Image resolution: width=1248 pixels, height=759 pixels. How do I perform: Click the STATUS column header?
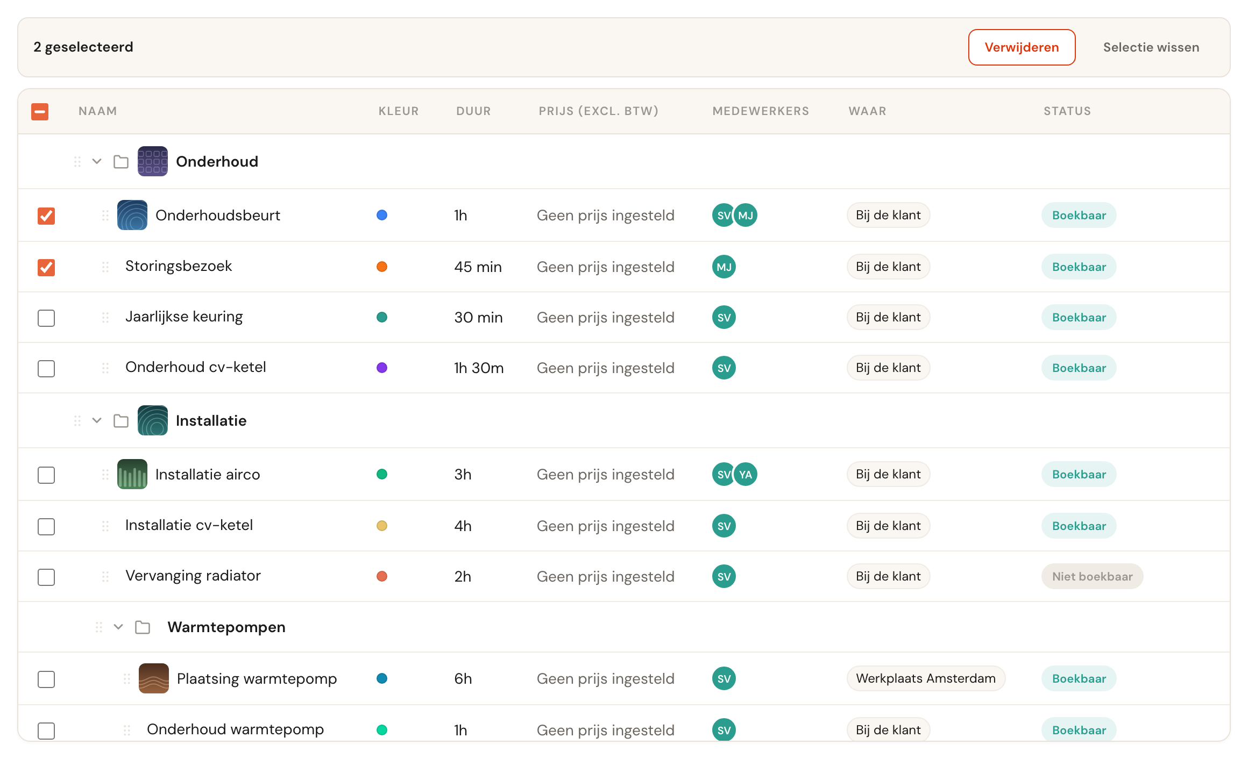(x=1067, y=111)
